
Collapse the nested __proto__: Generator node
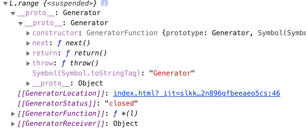pos(21,24)
